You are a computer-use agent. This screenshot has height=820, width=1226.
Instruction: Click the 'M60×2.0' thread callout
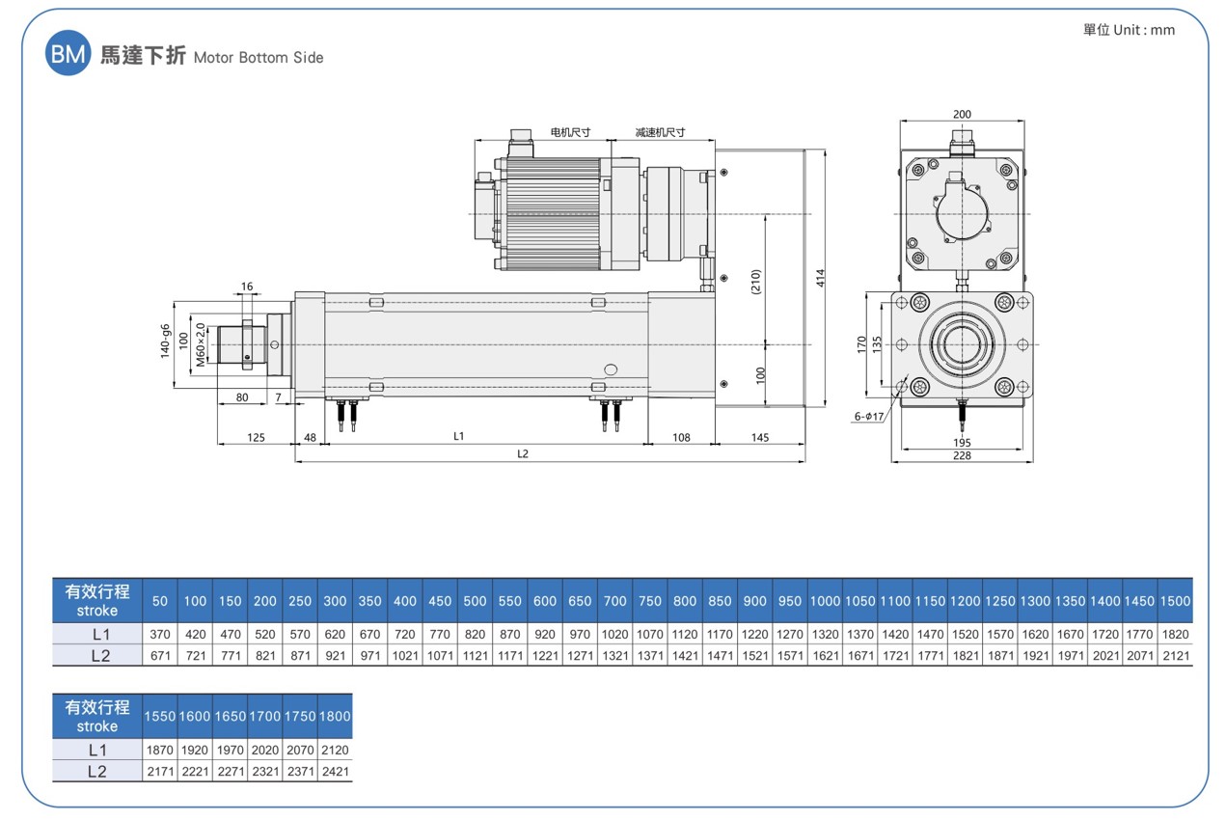coord(201,344)
